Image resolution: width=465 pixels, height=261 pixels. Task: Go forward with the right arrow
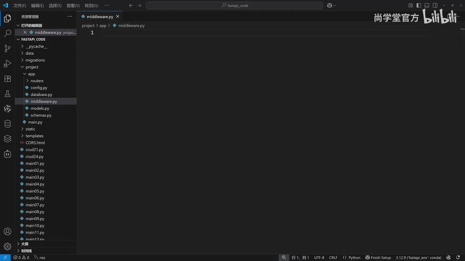[x=139, y=5]
